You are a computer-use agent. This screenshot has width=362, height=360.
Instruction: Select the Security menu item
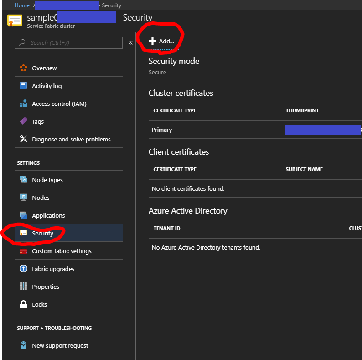point(68,233)
